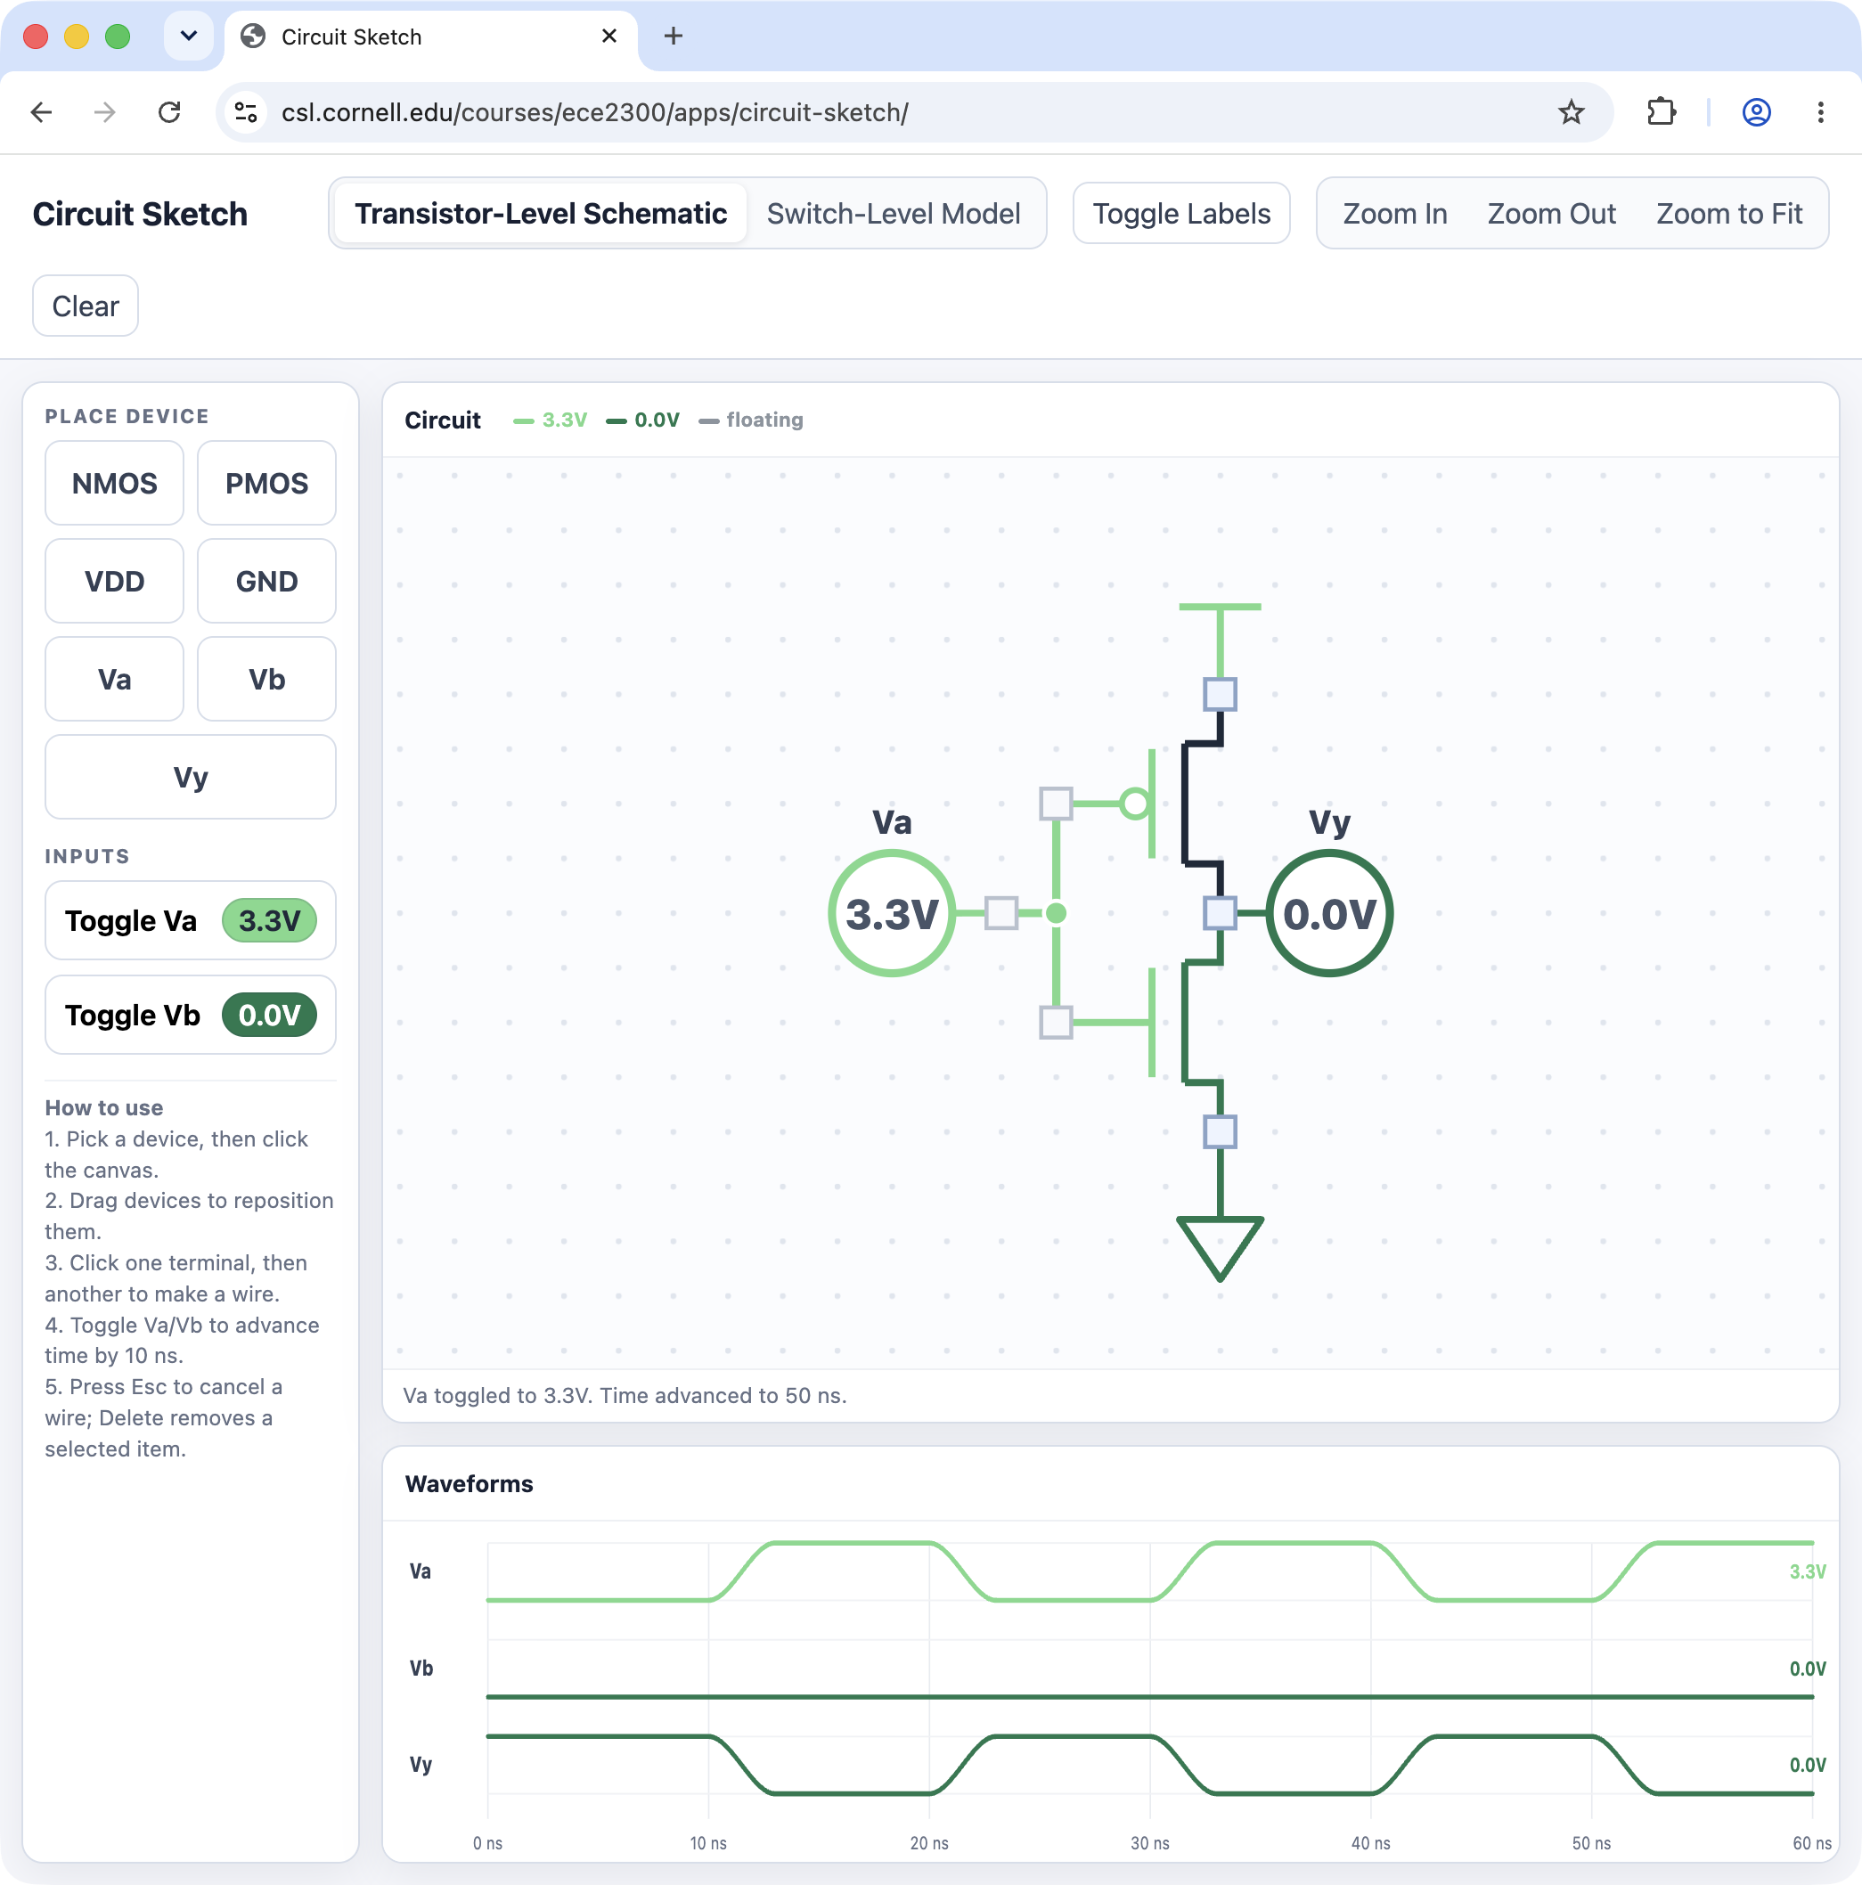Click the NMOS gate terminal square
Viewport: 1862px width, 1885px height.
click(1056, 1023)
